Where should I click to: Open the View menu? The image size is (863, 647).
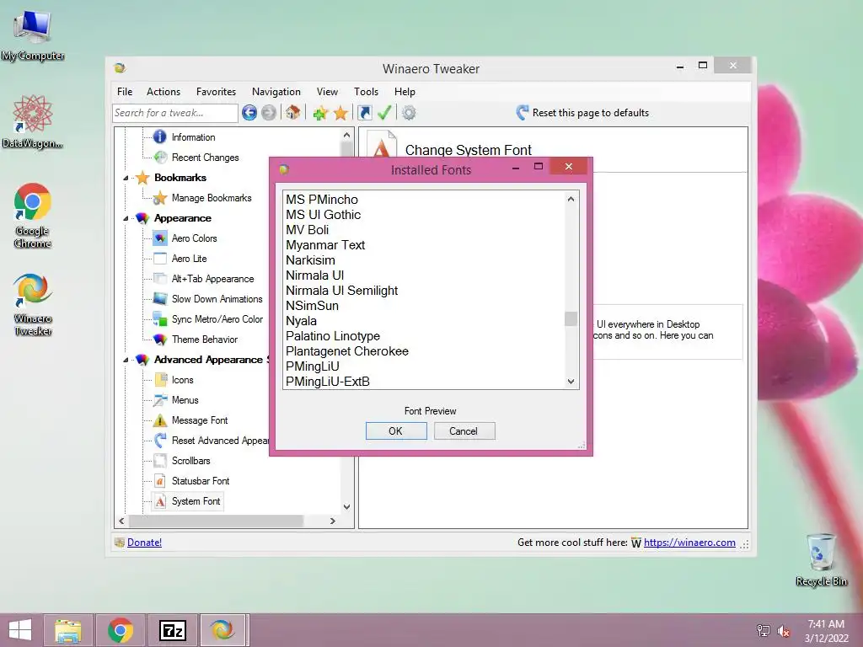pyautogui.click(x=327, y=92)
